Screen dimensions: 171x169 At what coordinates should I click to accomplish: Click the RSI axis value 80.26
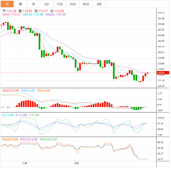[x=160, y=142]
